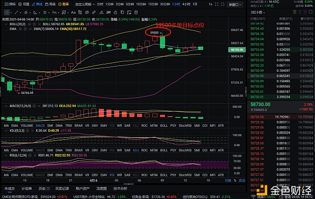This screenshot has height=199, width=315.
Task: Delete drawings with the trash icon
Action: coord(136,13)
